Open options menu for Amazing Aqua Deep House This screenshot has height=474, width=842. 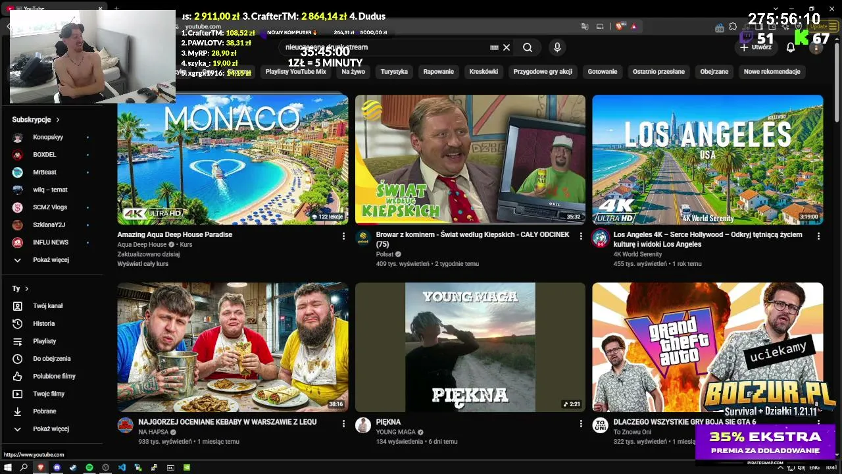[x=343, y=236]
